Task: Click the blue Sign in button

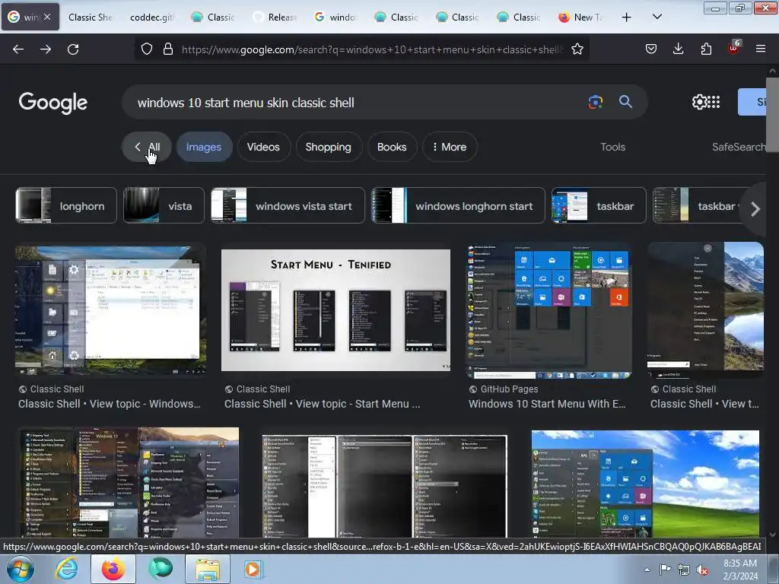Action: (752, 102)
